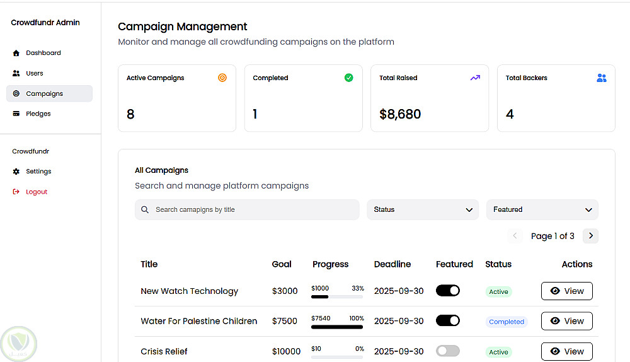
Task: Open the Users menu item
Action: tap(35, 73)
